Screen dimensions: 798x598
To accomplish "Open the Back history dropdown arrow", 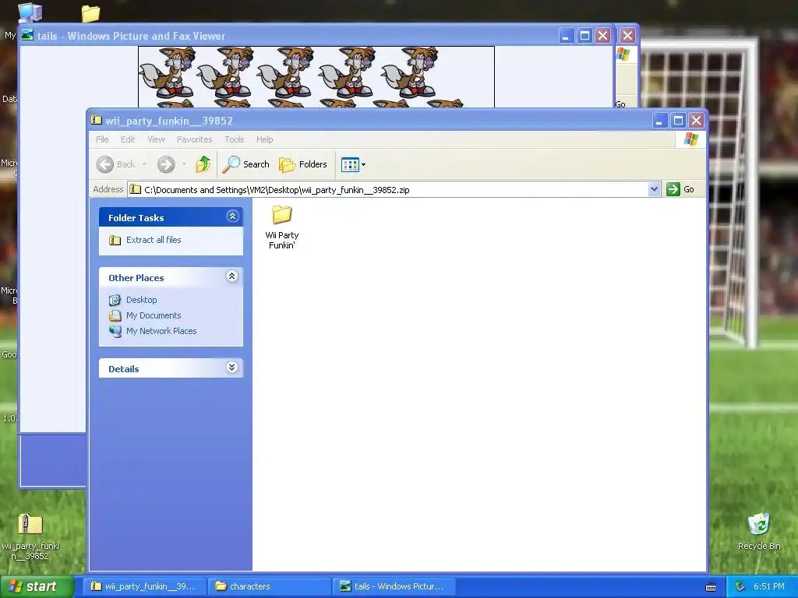I will (x=144, y=164).
